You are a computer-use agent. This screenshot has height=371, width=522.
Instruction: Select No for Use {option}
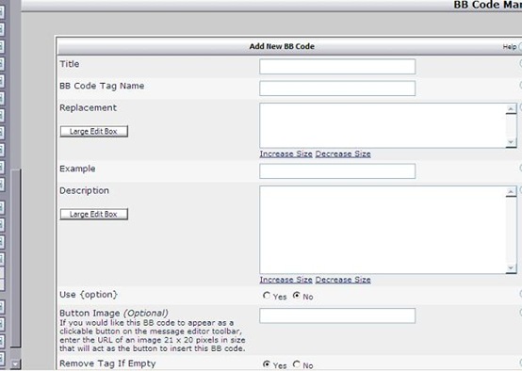pyautogui.click(x=296, y=296)
